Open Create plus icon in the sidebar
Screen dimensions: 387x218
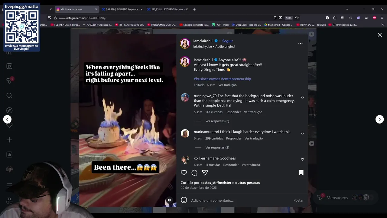[x=9, y=140]
